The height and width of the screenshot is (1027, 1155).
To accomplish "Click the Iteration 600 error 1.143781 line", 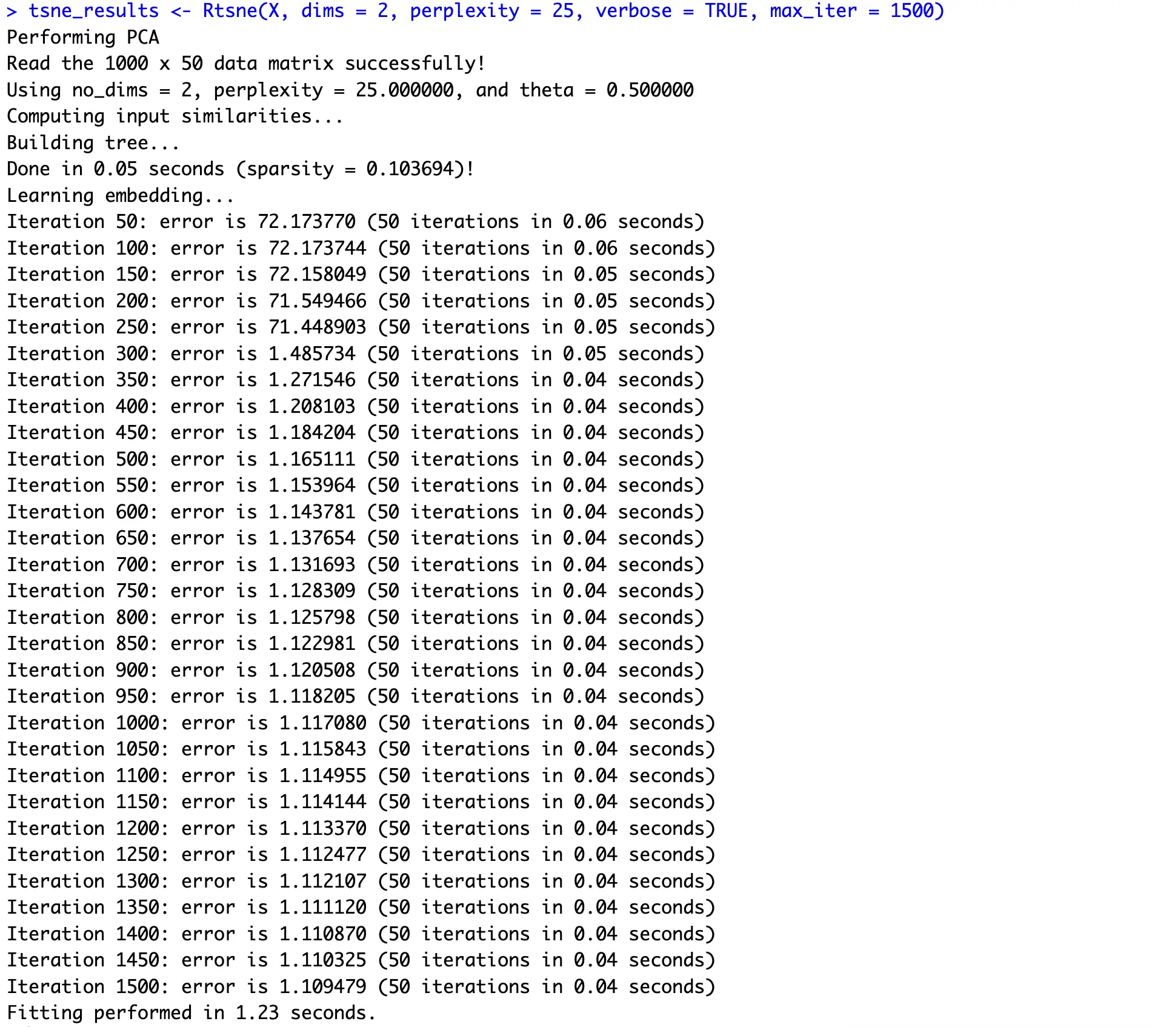I will (356, 512).
